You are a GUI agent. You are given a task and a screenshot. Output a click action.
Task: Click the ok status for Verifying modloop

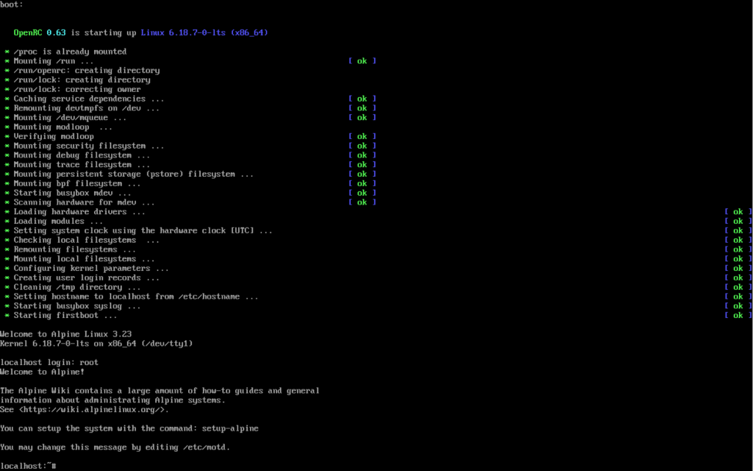[x=362, y=137]
